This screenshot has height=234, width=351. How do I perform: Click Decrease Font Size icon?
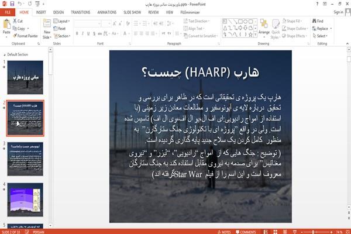pos(120,23)
